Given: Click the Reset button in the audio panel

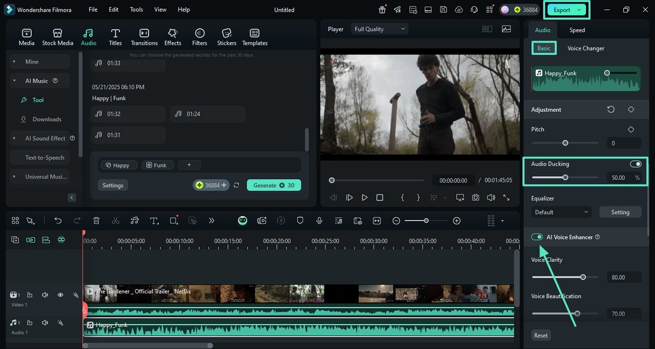Looking at the screenshot, I should (x=541, y=335).
